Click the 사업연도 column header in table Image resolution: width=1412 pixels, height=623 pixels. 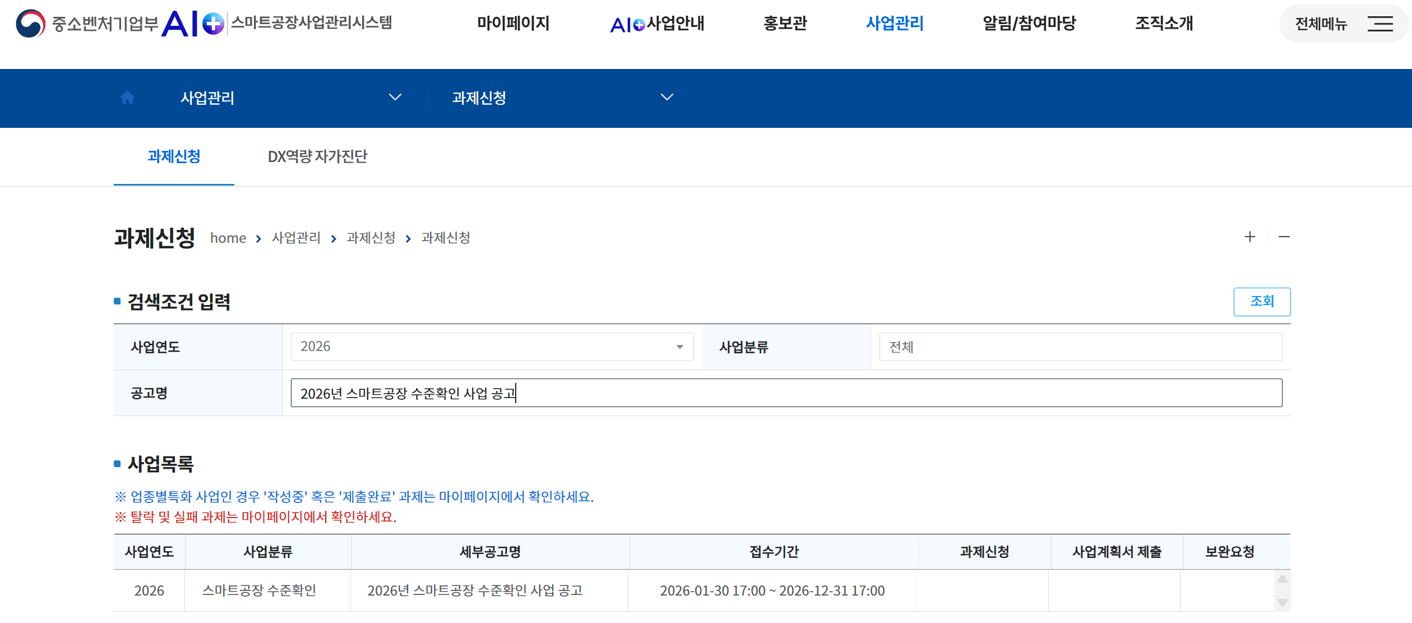(149, 552)
